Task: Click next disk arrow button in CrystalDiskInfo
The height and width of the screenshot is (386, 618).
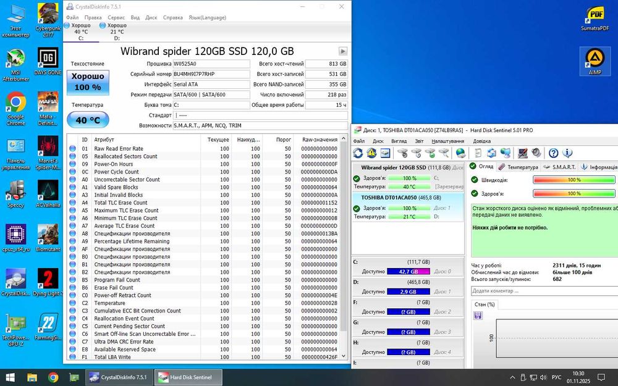Action: (342, 51)
